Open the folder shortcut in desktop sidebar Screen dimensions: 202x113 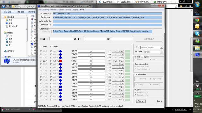(197, 48)
